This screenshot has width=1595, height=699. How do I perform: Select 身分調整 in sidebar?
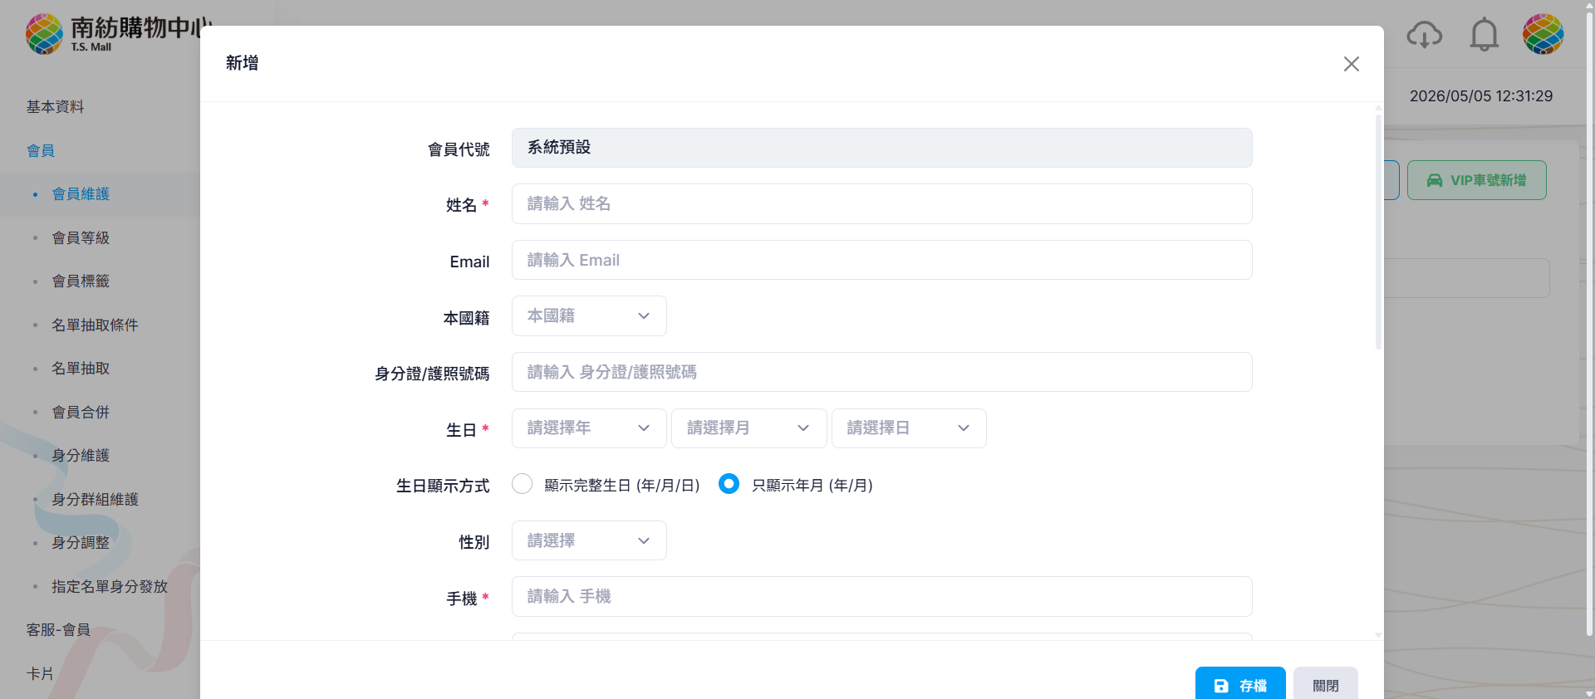click(81, 543)
